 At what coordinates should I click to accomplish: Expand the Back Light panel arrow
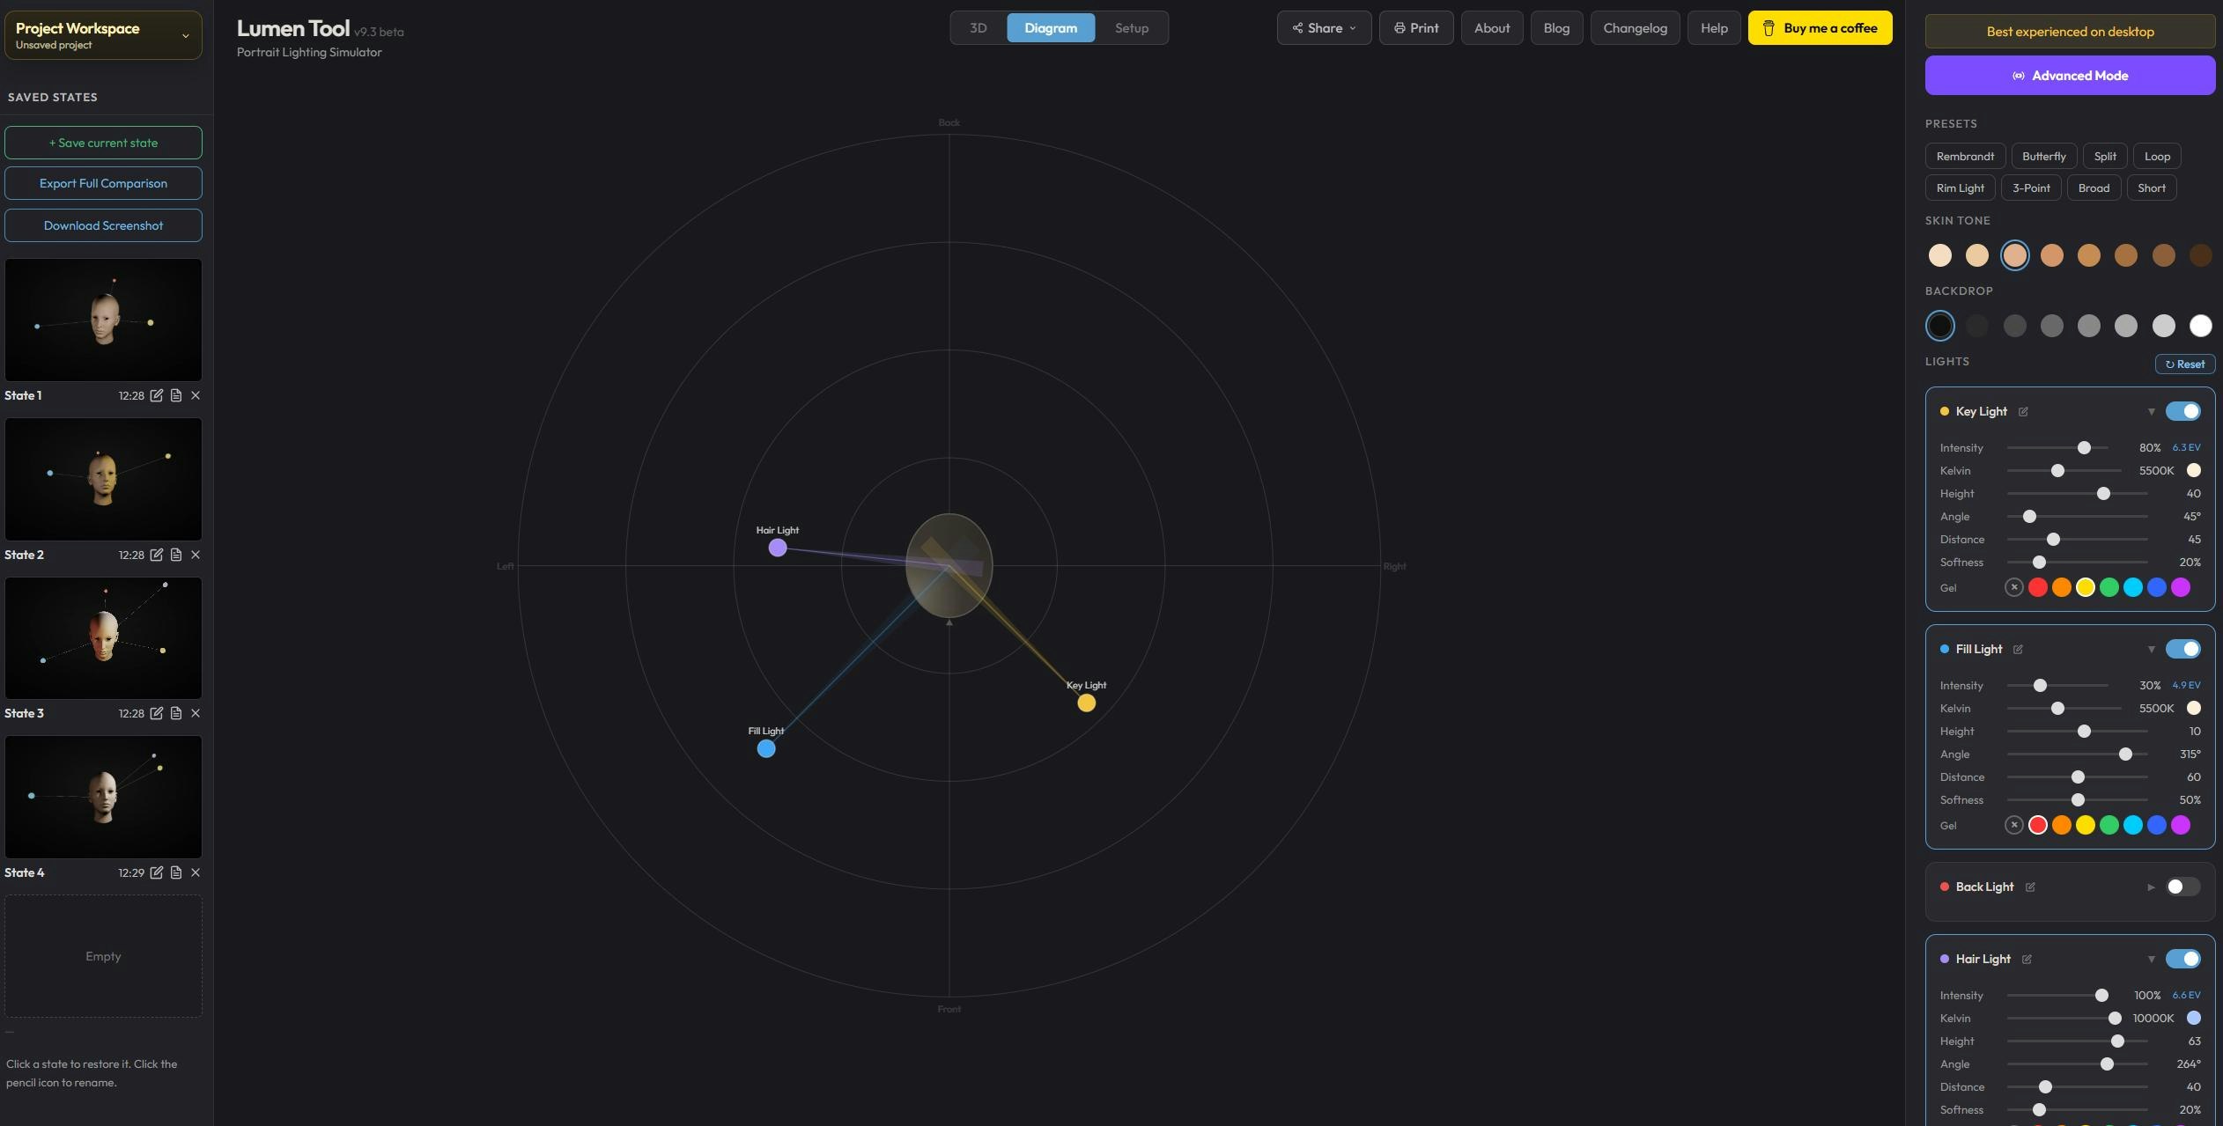(2150, 887)
